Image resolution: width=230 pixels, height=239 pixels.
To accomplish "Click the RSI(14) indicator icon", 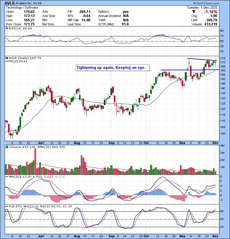I will (x=7, y=28).
